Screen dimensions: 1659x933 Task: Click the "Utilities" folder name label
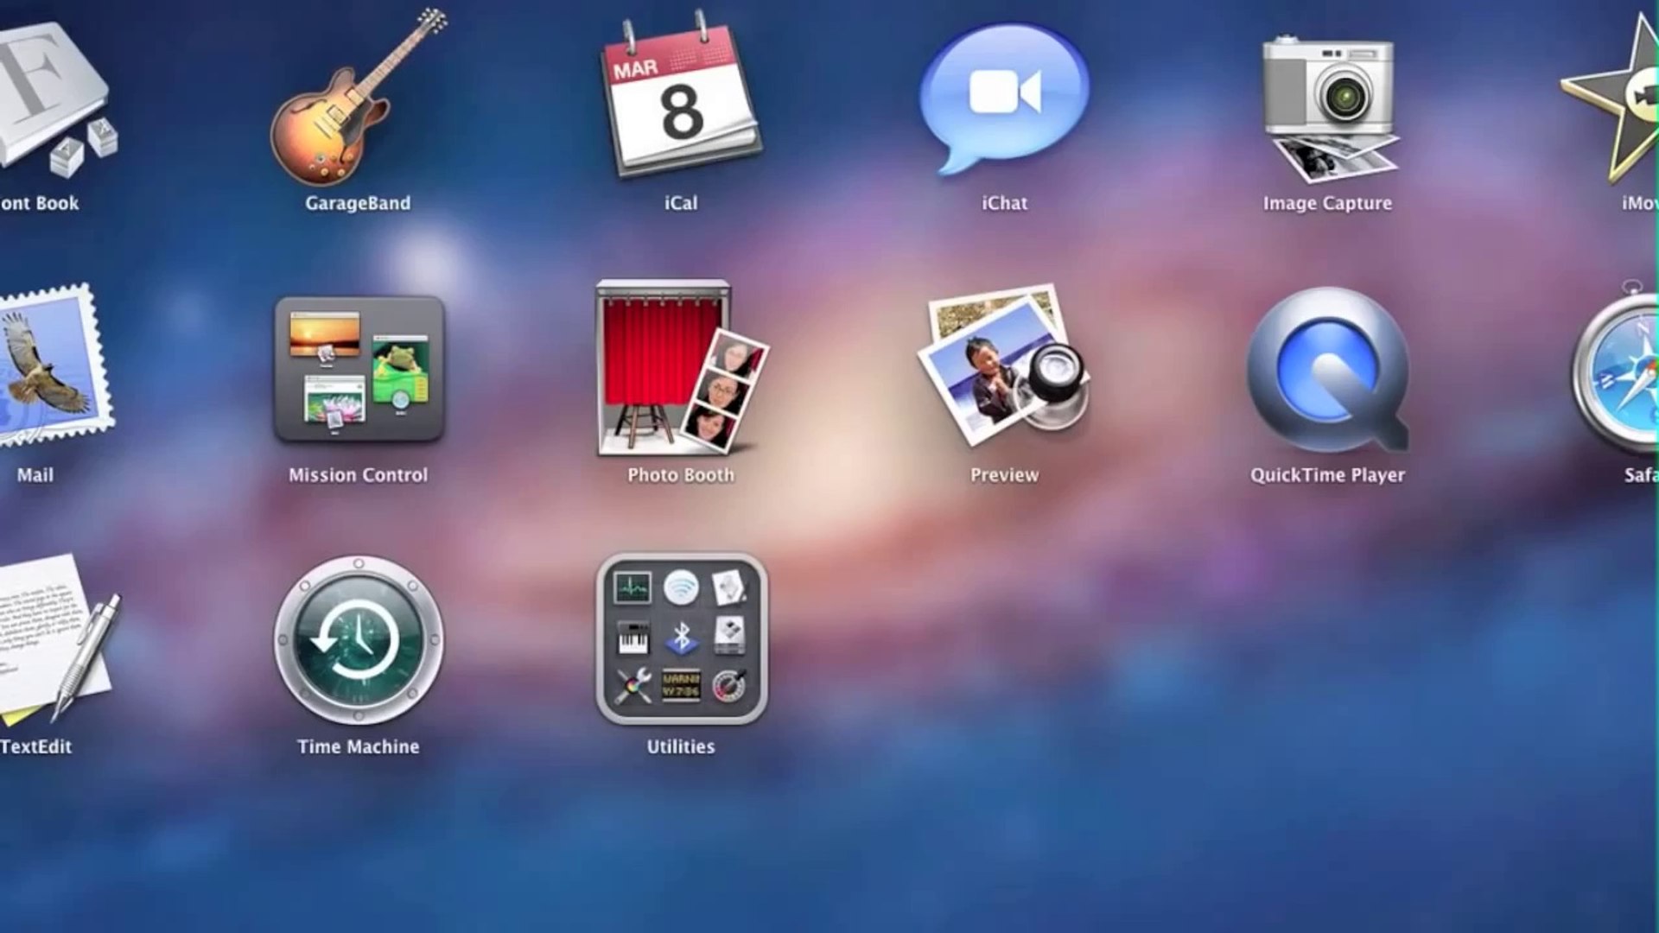[681, 746]
